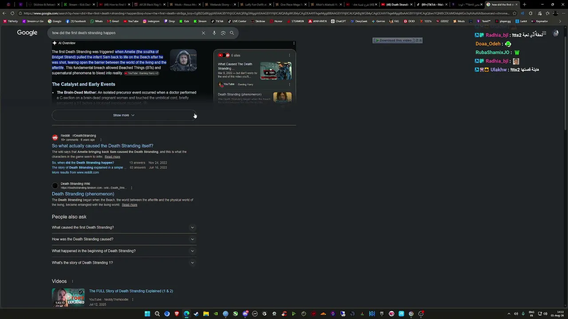Open File Explorer from taskbar
This screenshot has width=568, height=319.
pyautogui.click(x=206, y=314)
